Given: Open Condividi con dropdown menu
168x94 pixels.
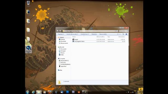Looking at the screenshot, I should (85, 34).
